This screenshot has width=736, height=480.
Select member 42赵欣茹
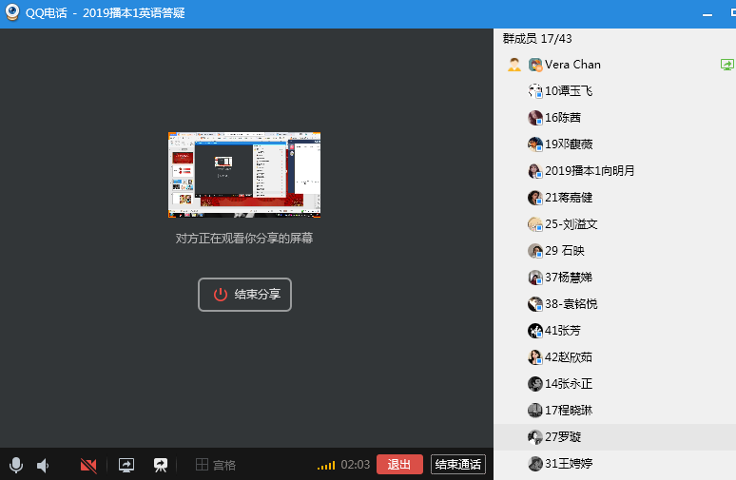tap(615, 357)
